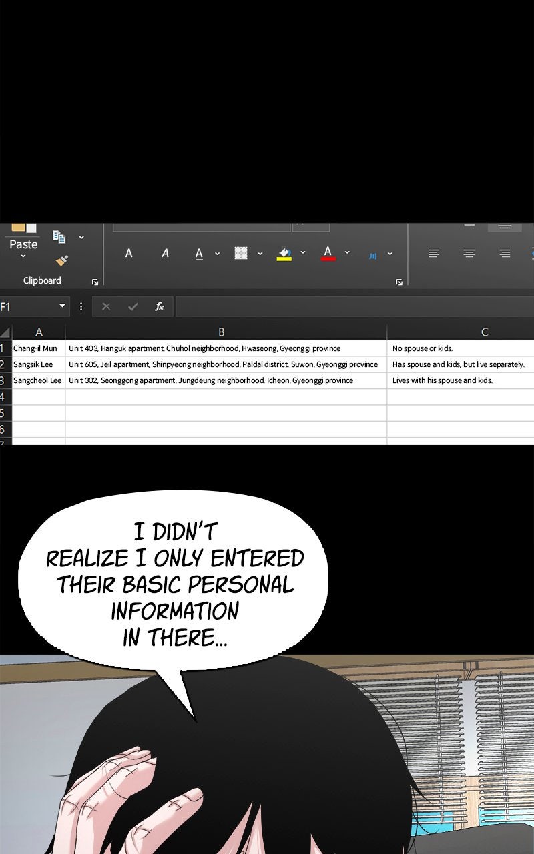The image size is (534, 854).
Task: Click the Copy icon
Action: click(x=59, y=237)
